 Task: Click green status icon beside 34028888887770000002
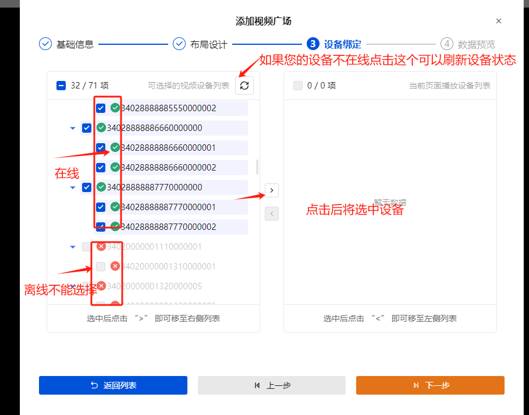pos(114,227)
